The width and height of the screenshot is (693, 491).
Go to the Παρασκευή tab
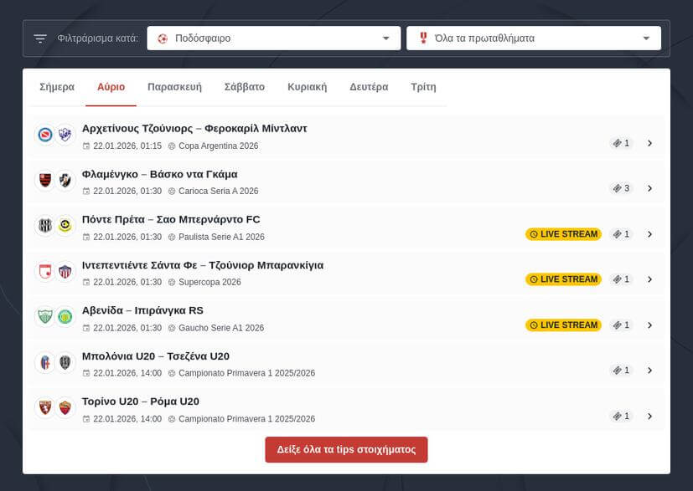(174, 87)
